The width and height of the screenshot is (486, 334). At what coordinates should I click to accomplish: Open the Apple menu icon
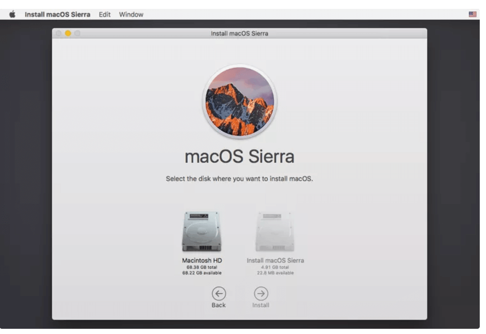point(13,14)
